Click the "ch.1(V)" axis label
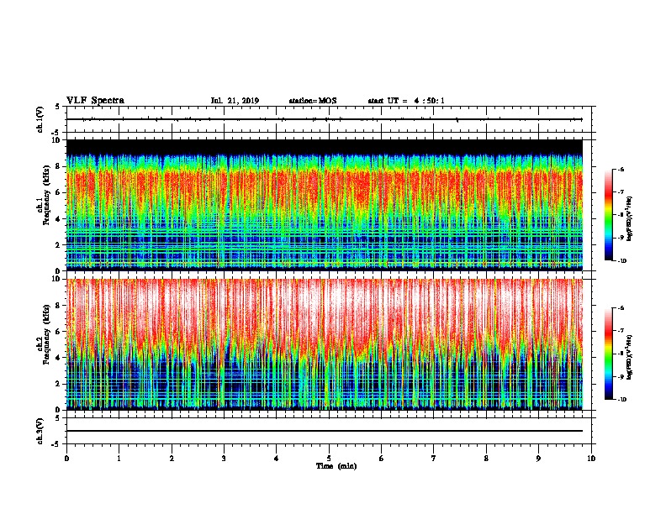This screenshot has width=666, height=514. (x=40, y=119)
